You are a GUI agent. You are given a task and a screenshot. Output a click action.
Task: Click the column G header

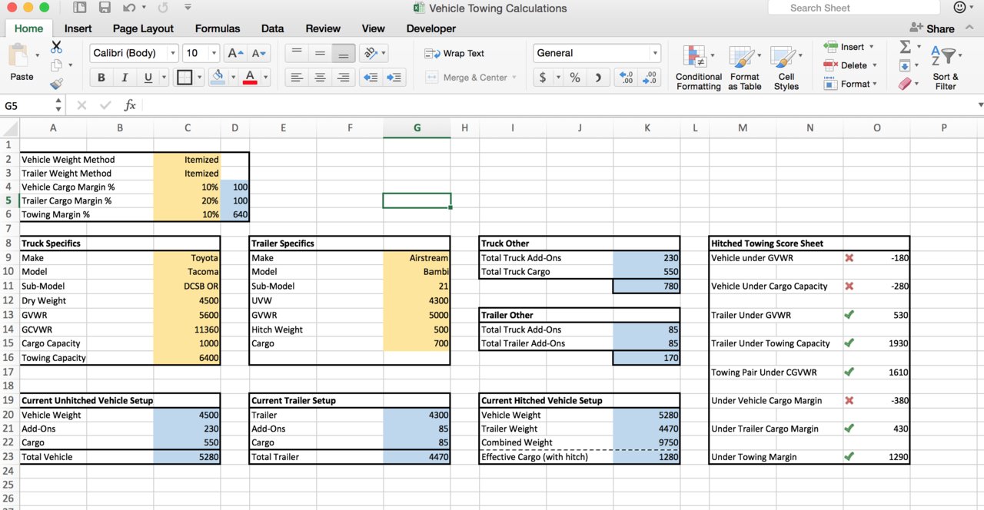click(x=417, y=128)
